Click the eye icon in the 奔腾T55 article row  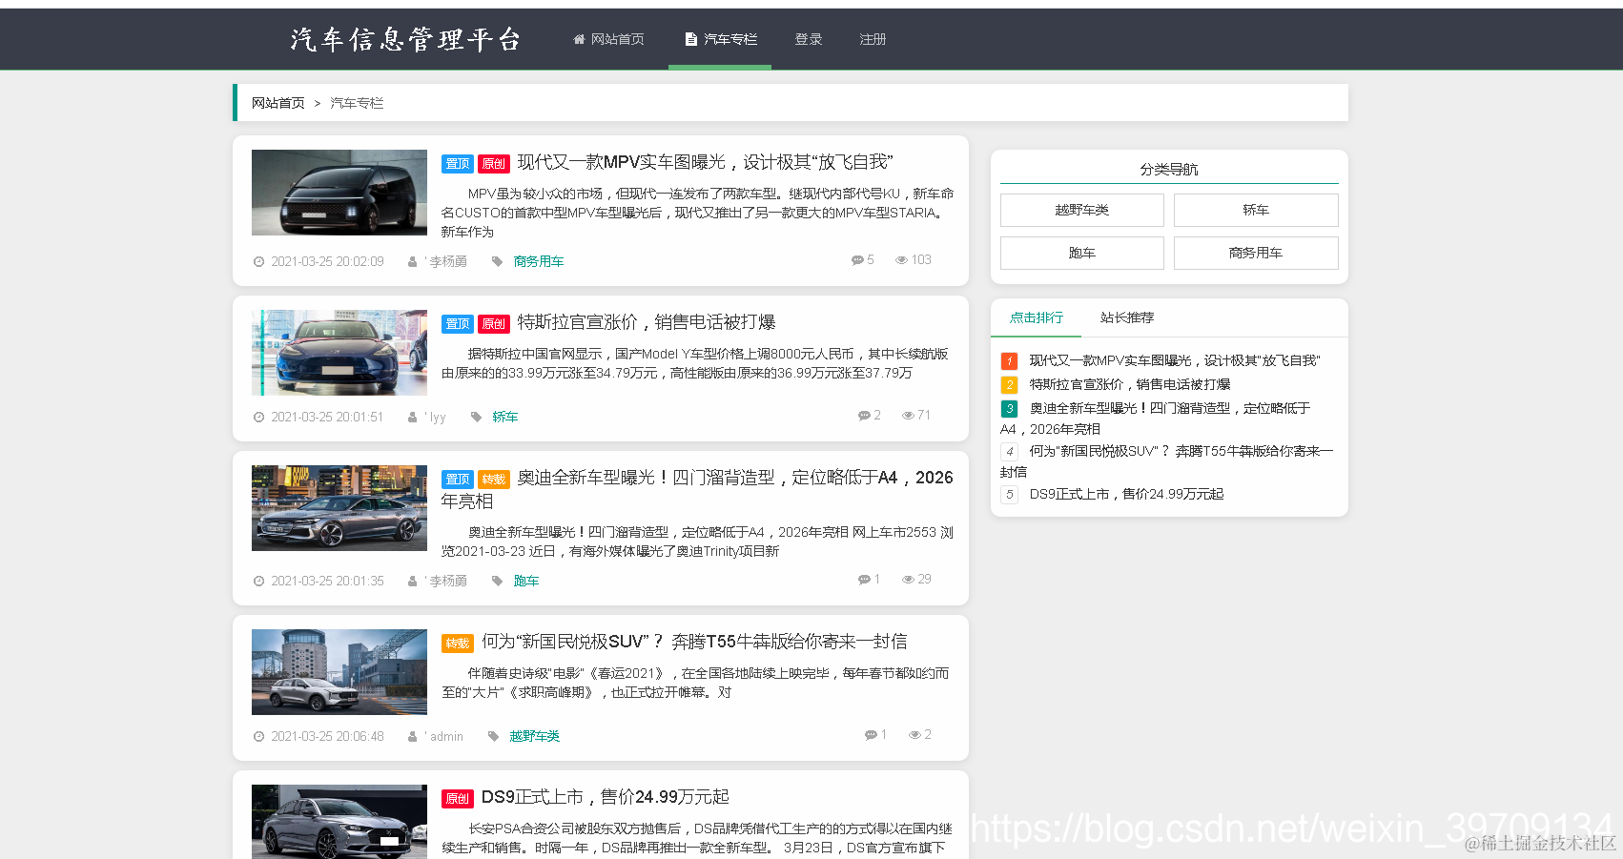tap(915, 734)
